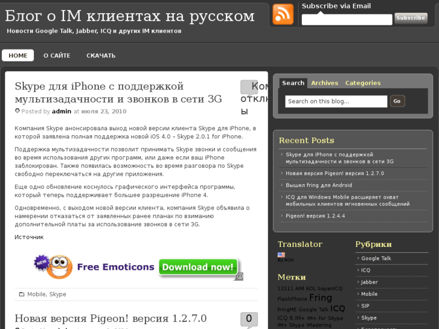Click the Go search button

coord(397,101)
